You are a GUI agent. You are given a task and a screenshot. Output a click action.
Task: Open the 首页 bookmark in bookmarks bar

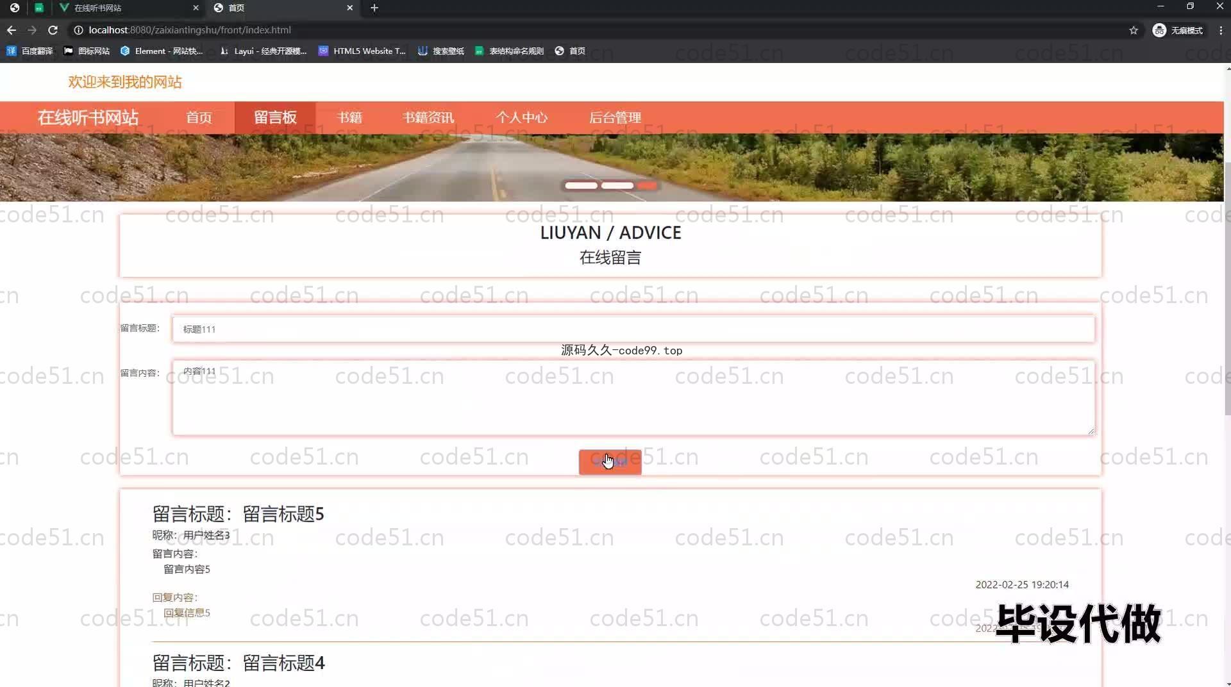tap(569, 51)
